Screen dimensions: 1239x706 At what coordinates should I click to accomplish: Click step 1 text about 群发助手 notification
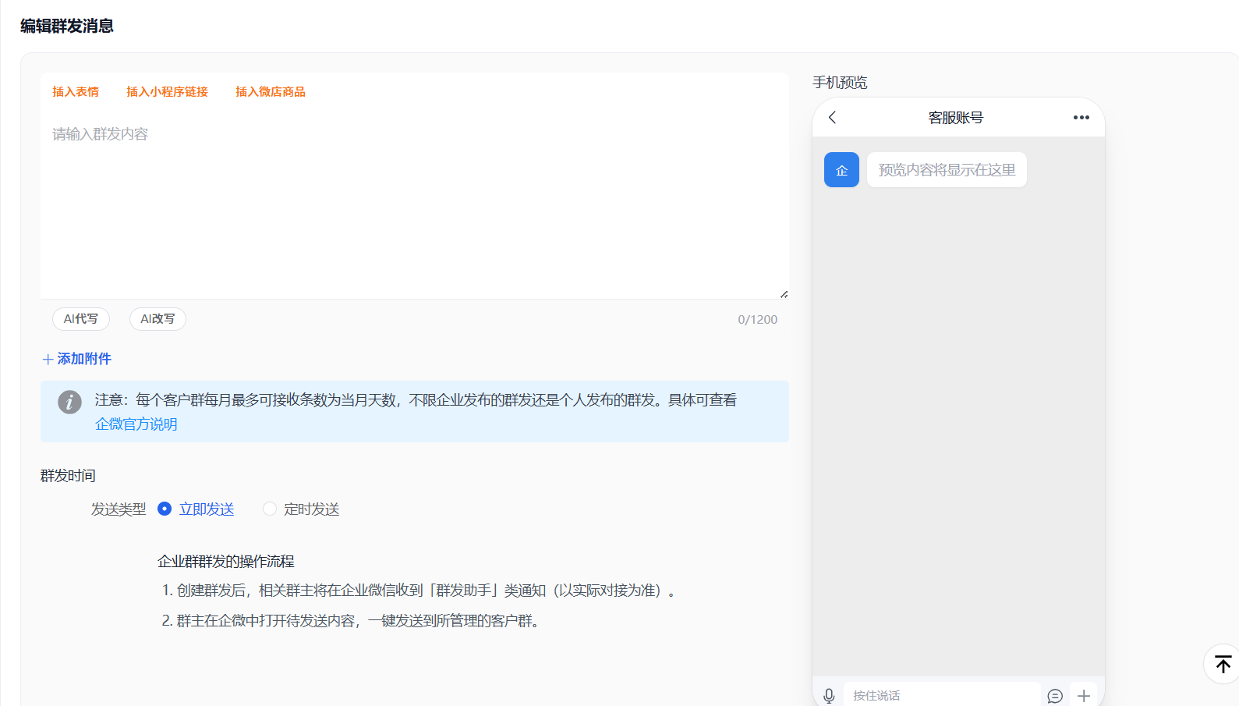pos(419,591)
